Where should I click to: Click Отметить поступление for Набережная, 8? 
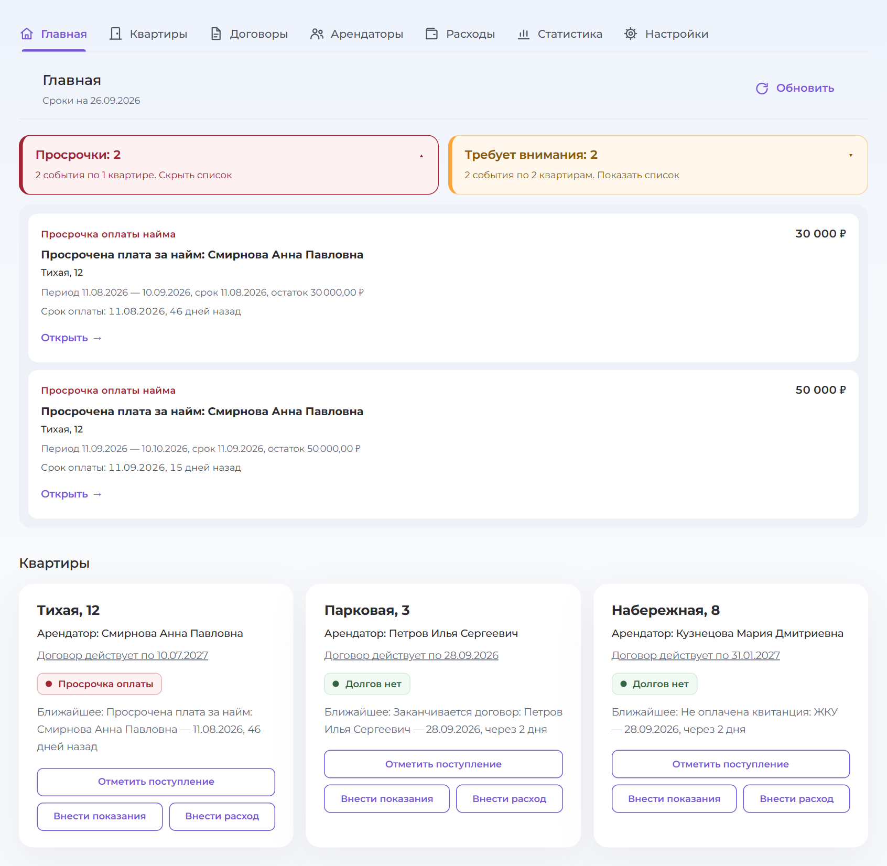click(731, 764)
